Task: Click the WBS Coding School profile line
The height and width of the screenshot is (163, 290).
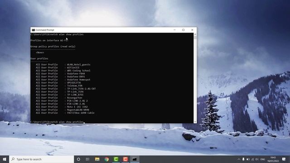Action: [63, 71]
